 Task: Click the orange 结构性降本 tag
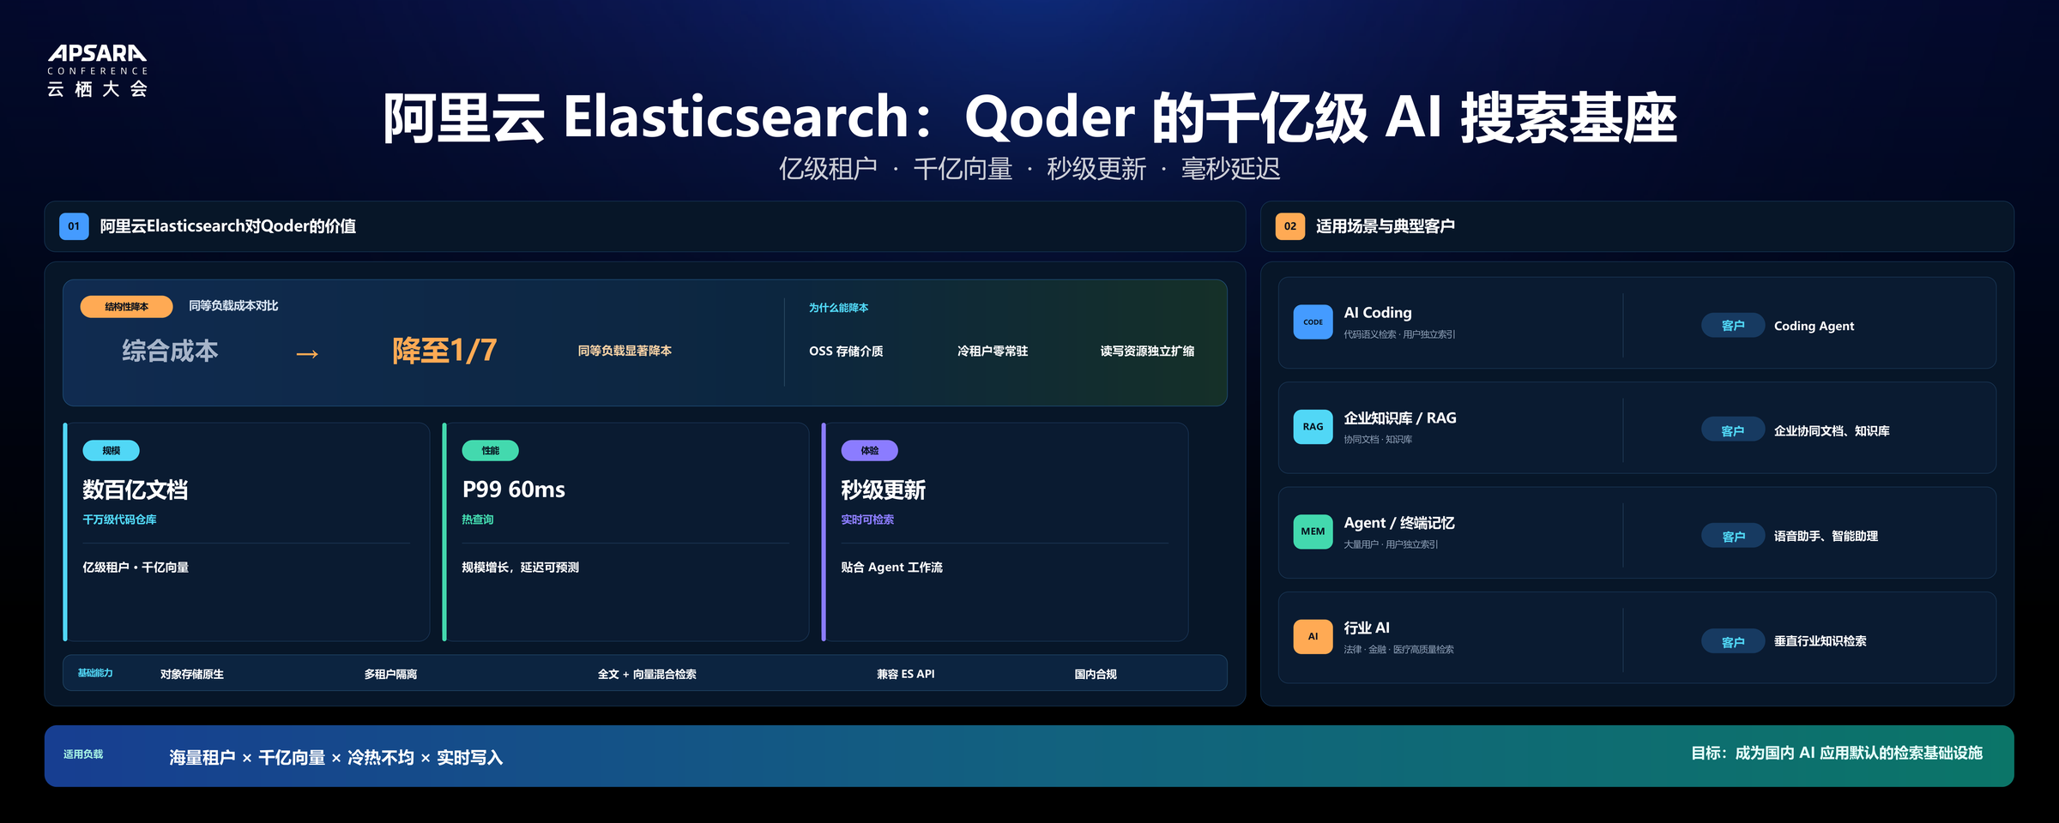tap(127, 307)
